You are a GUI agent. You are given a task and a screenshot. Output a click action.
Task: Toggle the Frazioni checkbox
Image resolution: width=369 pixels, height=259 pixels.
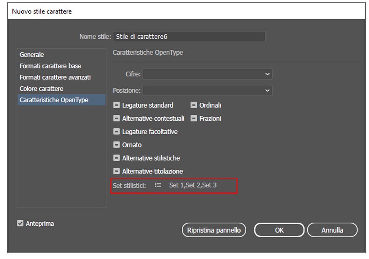tap(194, 118)
